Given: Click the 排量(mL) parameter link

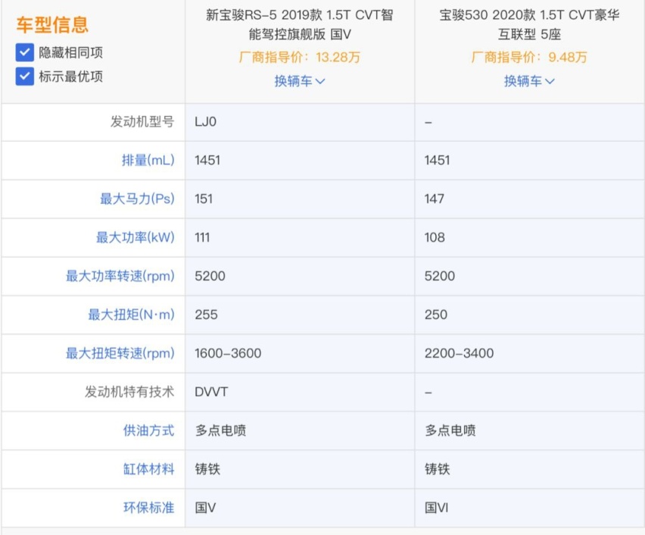Looking at the screenshot, I should pos(148,160).
